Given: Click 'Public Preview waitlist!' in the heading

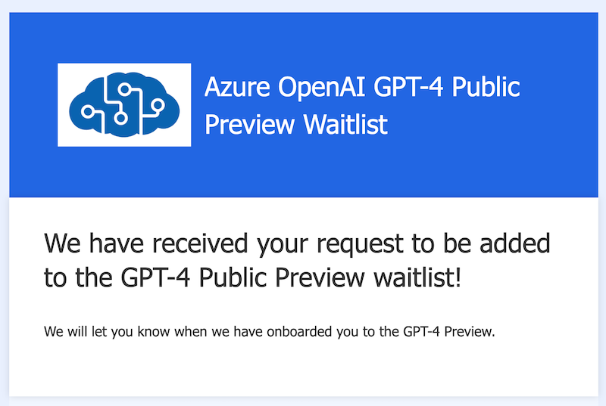Looking at the screenshot, I should pos(330,277).
